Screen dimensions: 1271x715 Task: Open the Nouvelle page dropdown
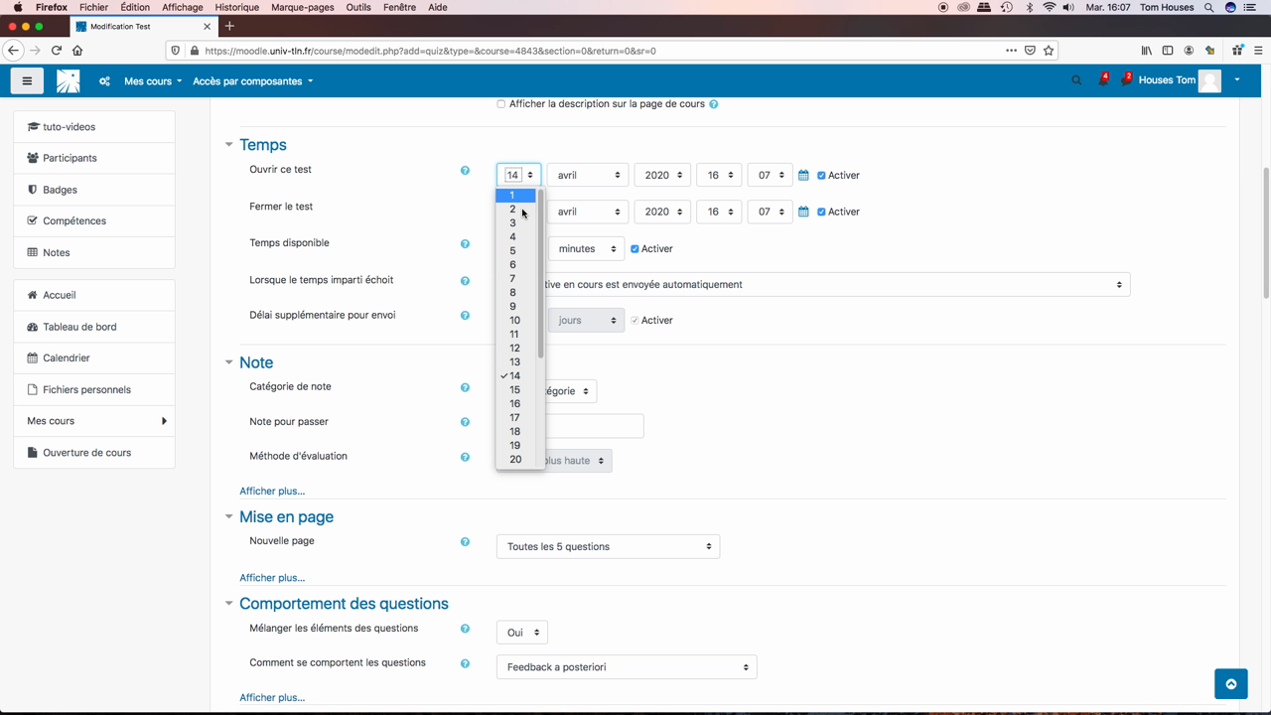click(608, 547)
